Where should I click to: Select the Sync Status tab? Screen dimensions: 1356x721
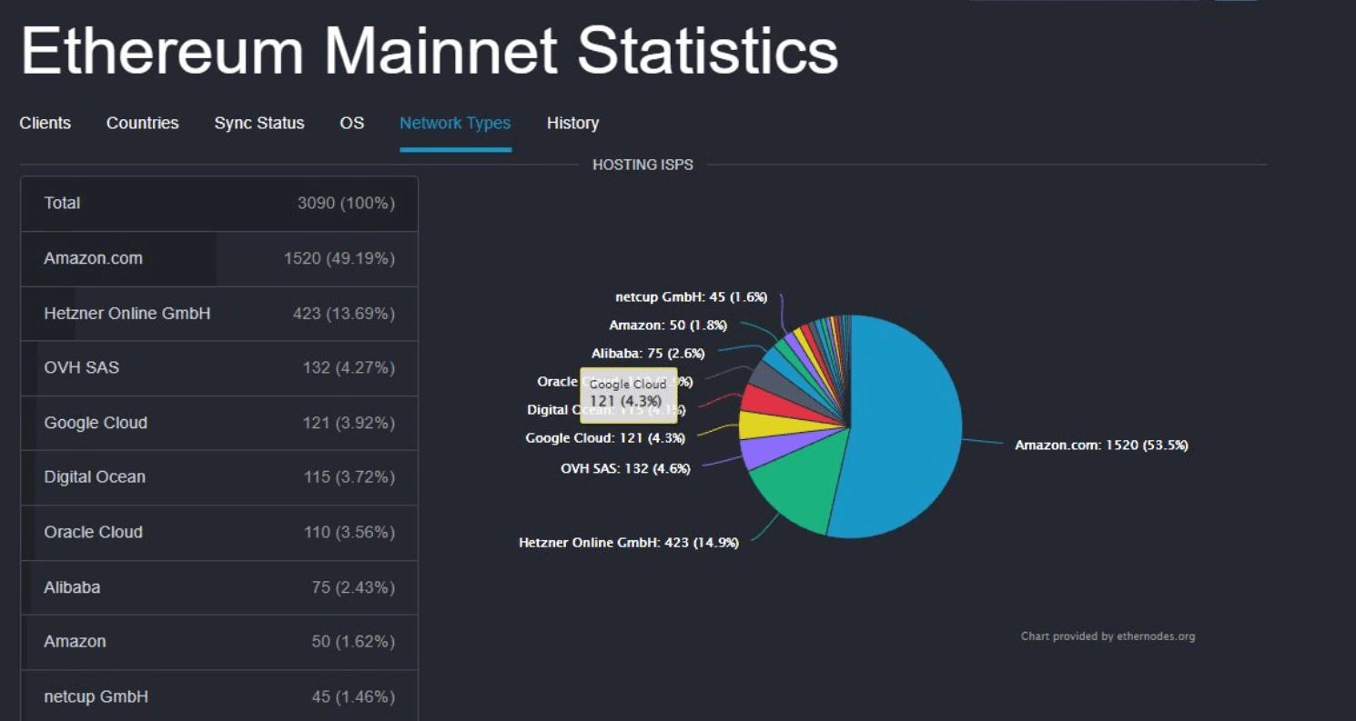point(259,123)
